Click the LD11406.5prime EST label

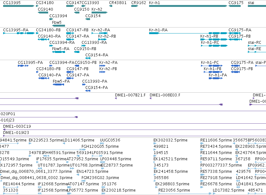click(x=78, y=140)
